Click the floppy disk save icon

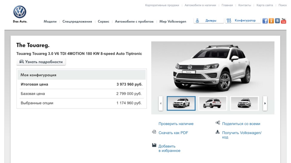(x=154, y=145)
